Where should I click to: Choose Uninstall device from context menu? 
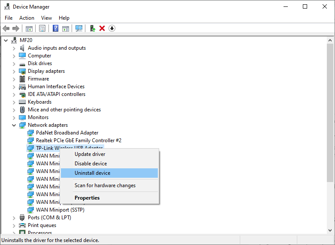click(x=109, y=173)
